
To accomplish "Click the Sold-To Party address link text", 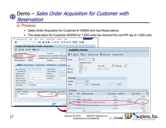I will click(x=52, y=56).
